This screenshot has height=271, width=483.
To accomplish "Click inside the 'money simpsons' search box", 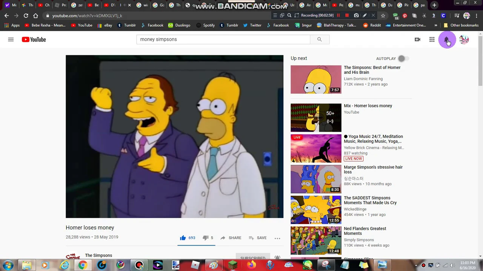I will tap(223, 40).
